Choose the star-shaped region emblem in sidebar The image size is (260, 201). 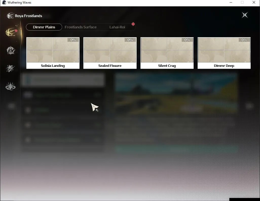pos(10,68)
